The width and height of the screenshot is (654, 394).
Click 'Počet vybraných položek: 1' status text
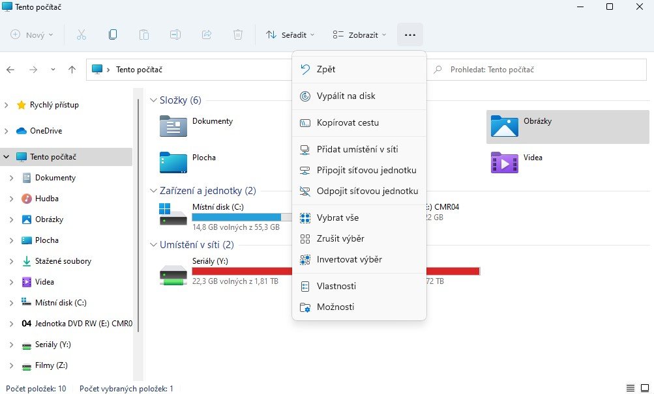point(126,389)
